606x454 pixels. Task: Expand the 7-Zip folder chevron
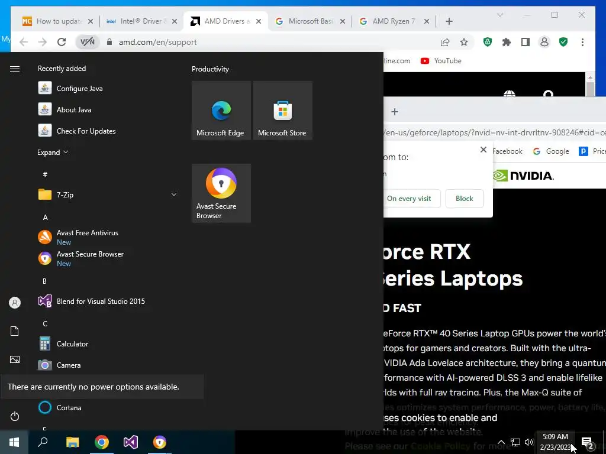tap(174, 194)
